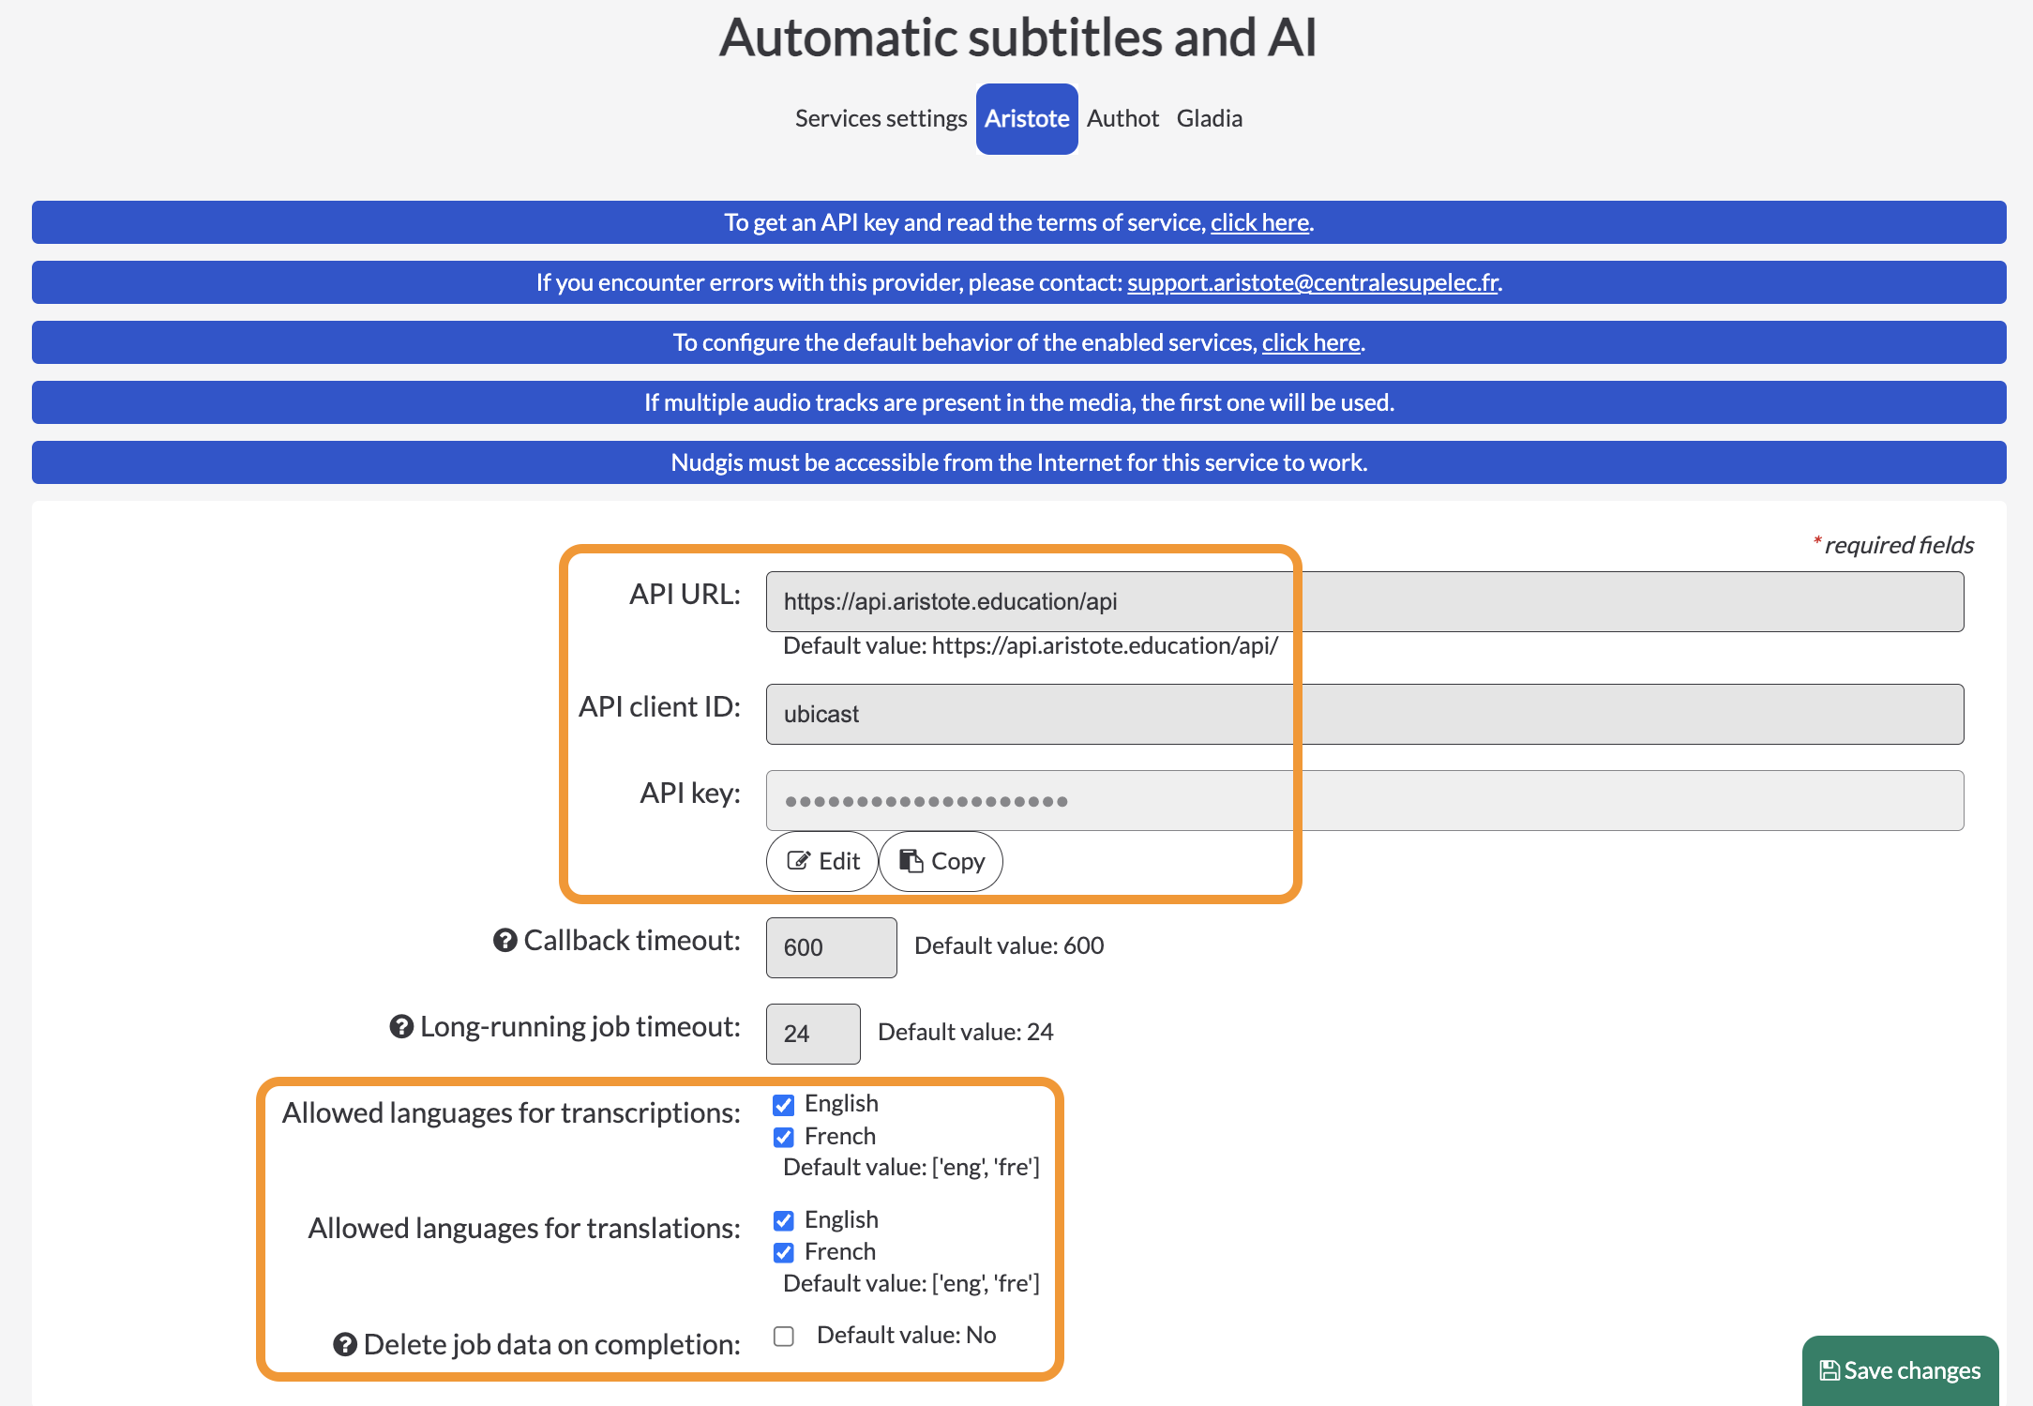Uncheck English for transcriptions

point(784,1105)
